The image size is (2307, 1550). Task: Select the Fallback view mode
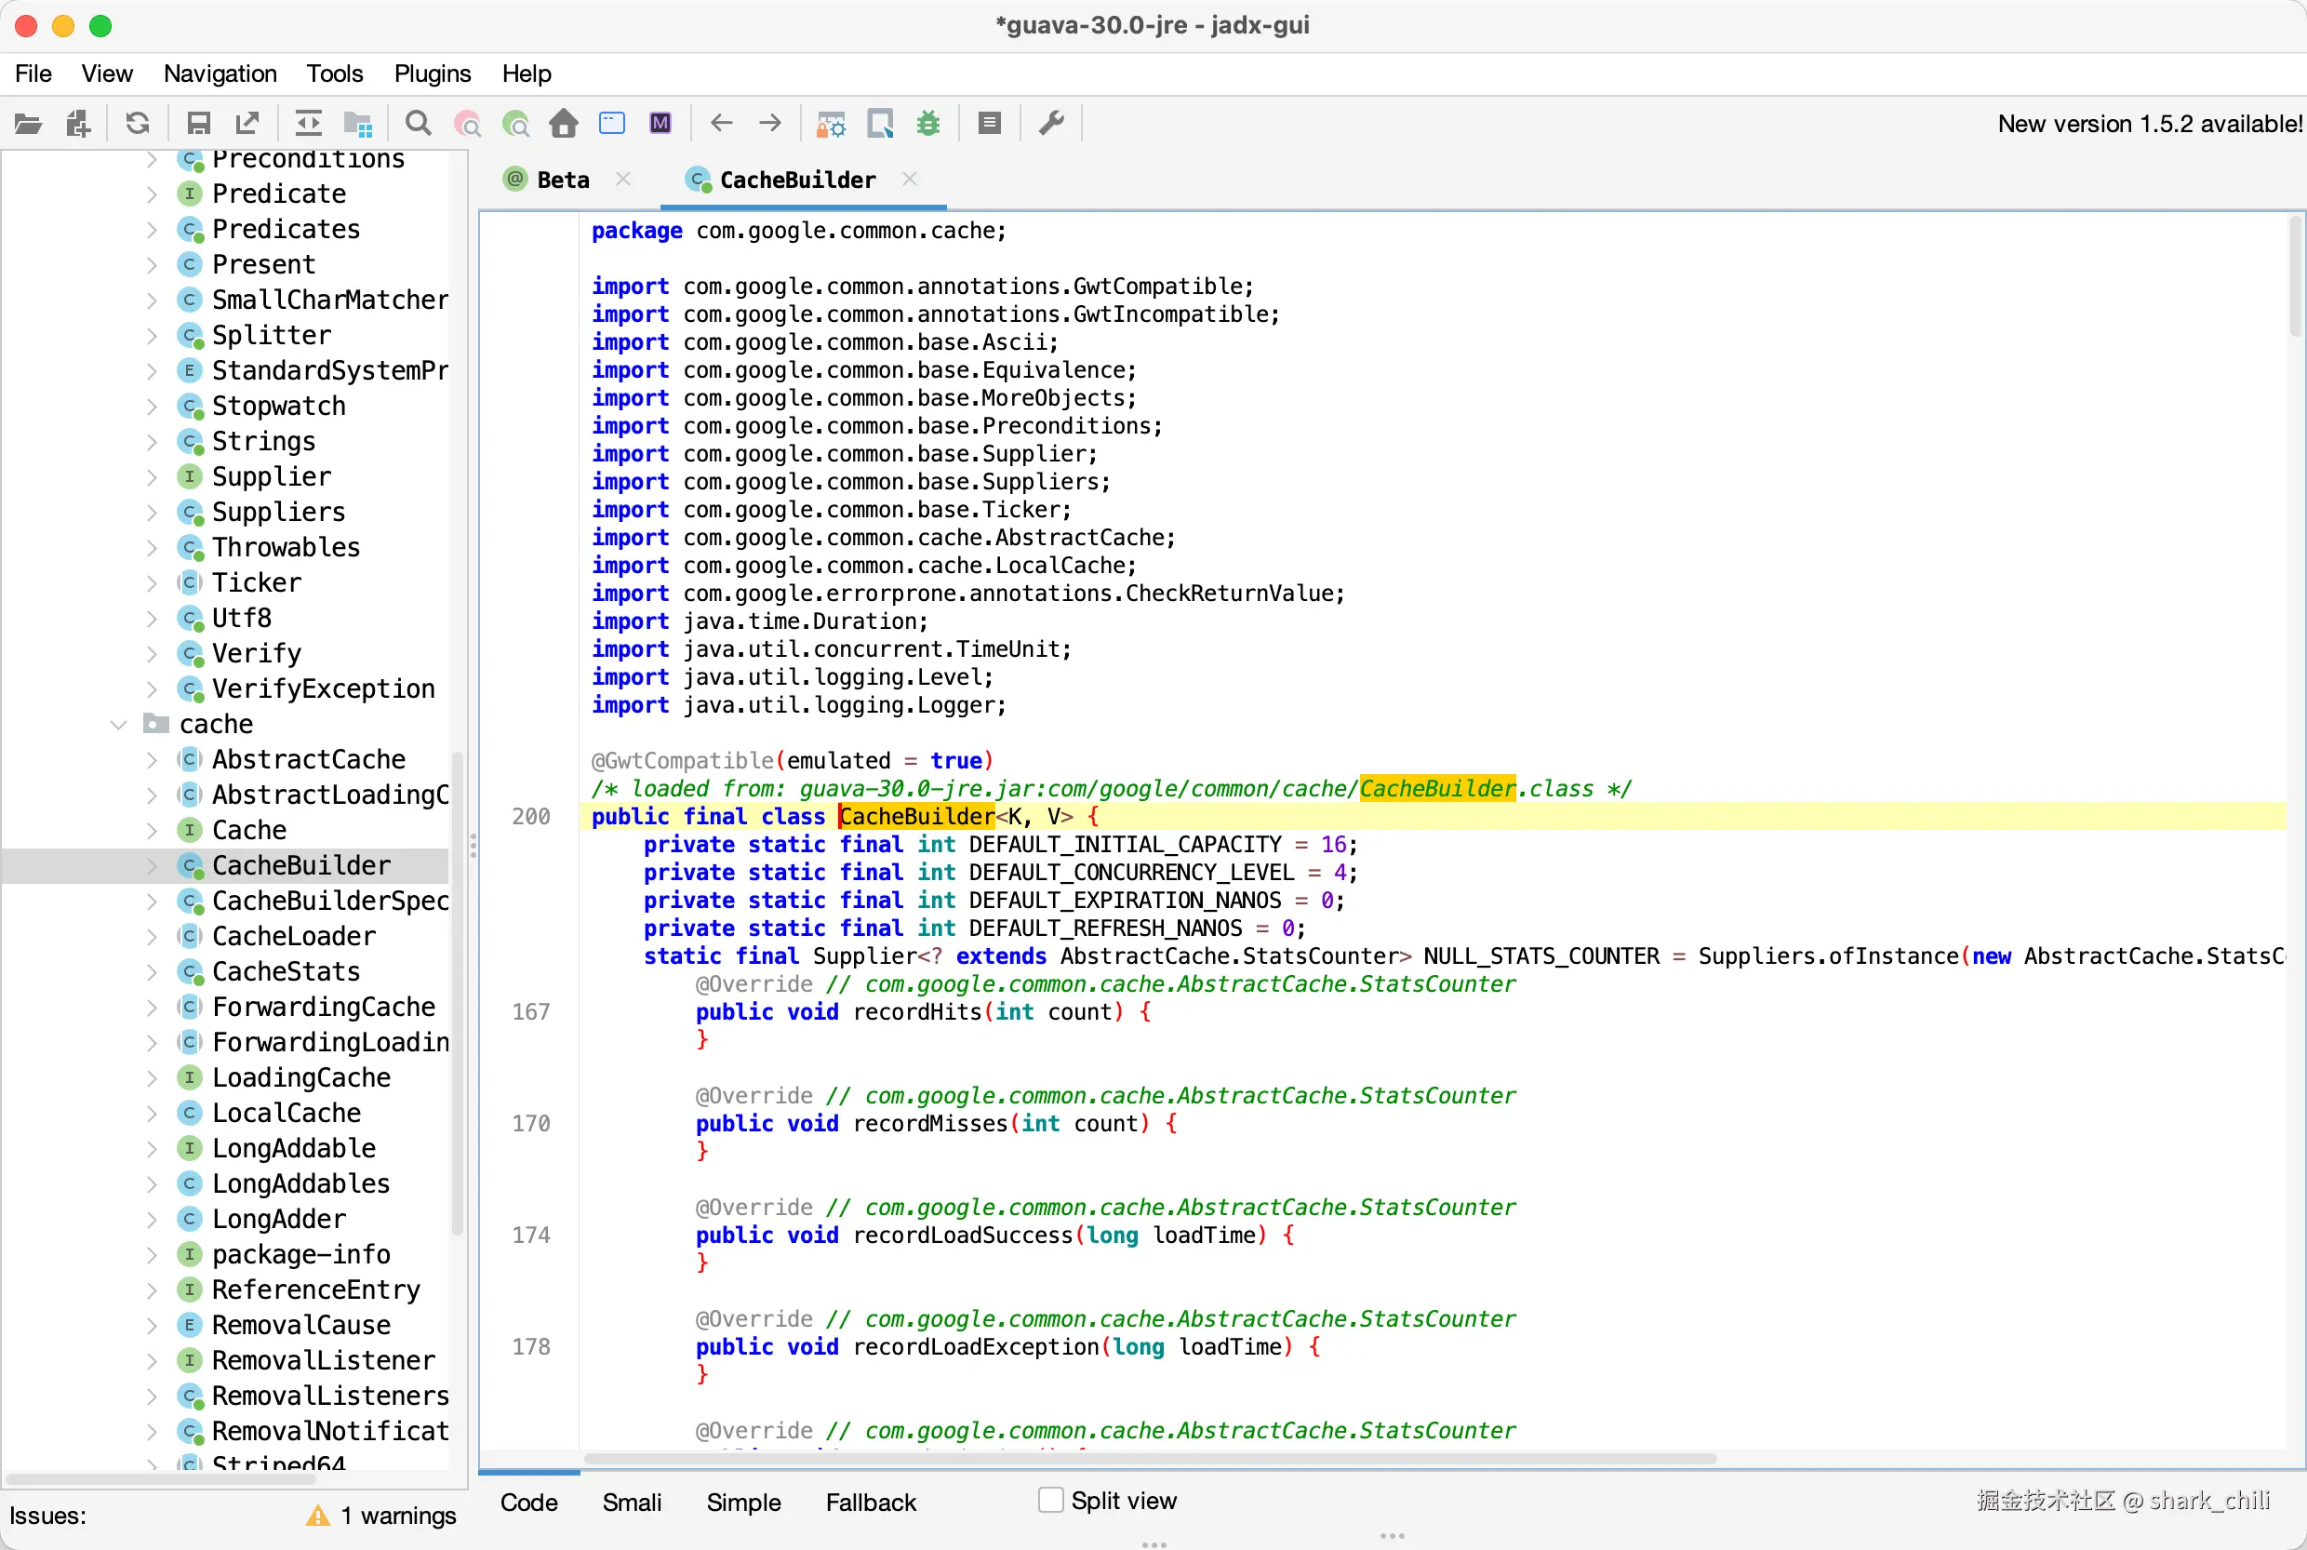[871, 1503]
